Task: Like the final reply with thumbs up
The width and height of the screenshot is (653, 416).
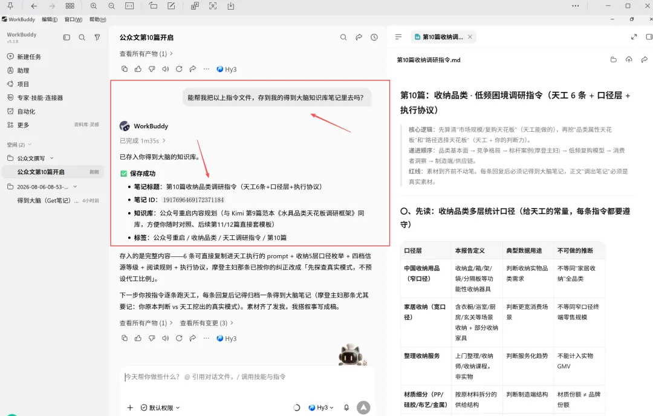Action: click(x=138, y=338)
